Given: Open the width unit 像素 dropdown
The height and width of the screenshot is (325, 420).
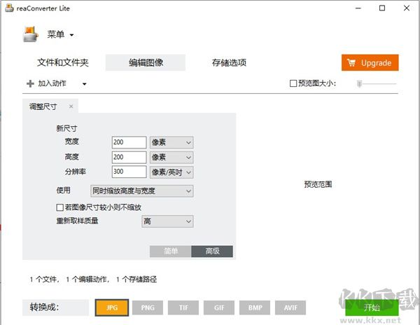Looking at the screenshot, I should 171,142.
